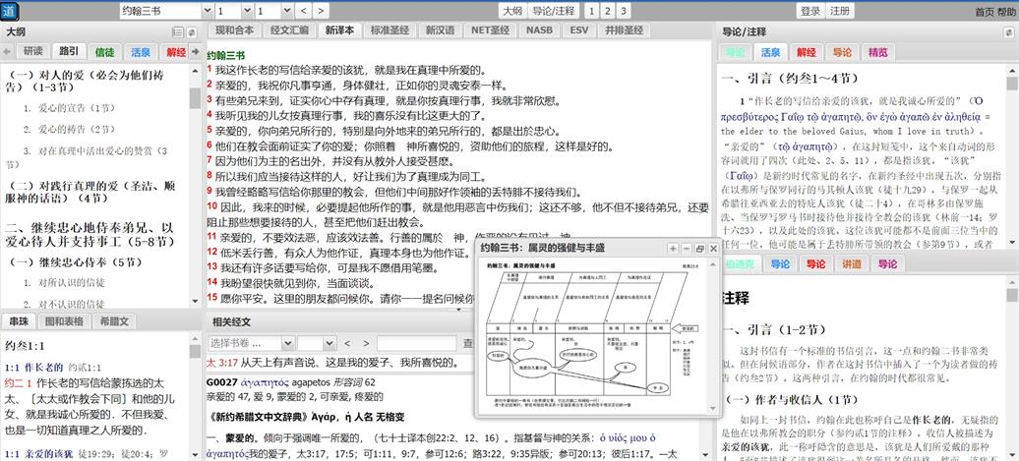Select the 伯迪克 tab in the lower right panel

click(x=739, y=264)
